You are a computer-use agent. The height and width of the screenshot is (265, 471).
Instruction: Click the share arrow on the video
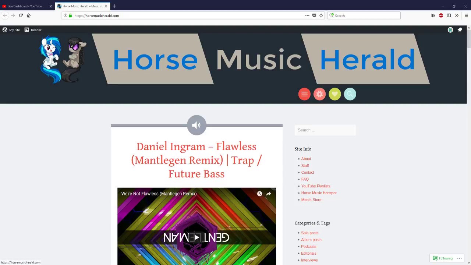pos(269,194)
